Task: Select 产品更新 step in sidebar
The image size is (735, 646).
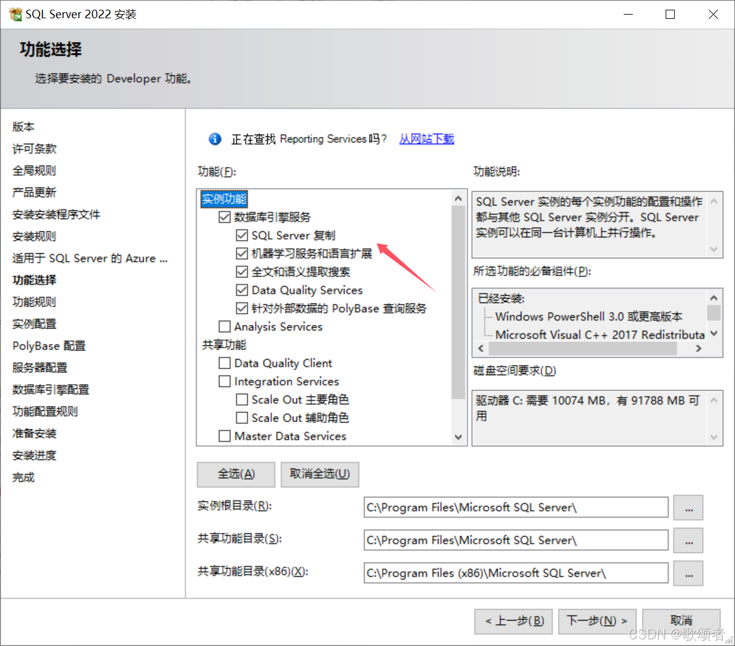Action: tap(35, 192)
